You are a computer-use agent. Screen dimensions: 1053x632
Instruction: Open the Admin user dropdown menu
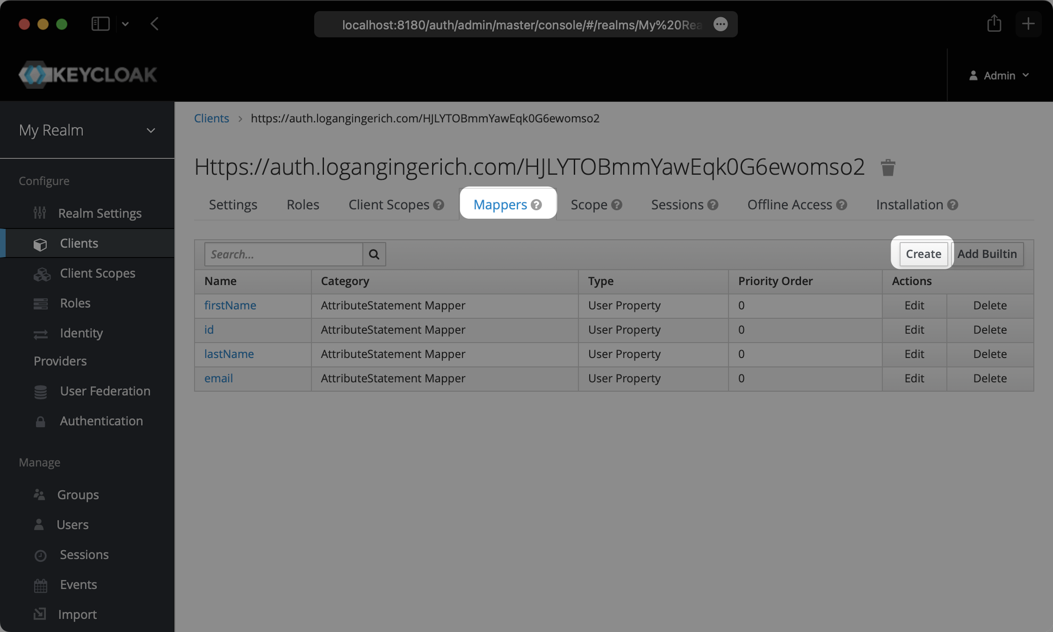click(x=999, y=75)
